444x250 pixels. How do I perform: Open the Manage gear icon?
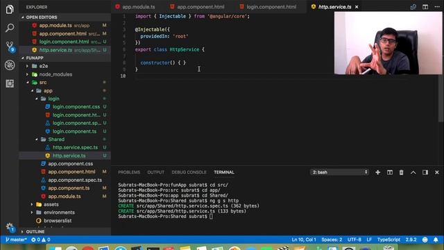tap(10, 227)
